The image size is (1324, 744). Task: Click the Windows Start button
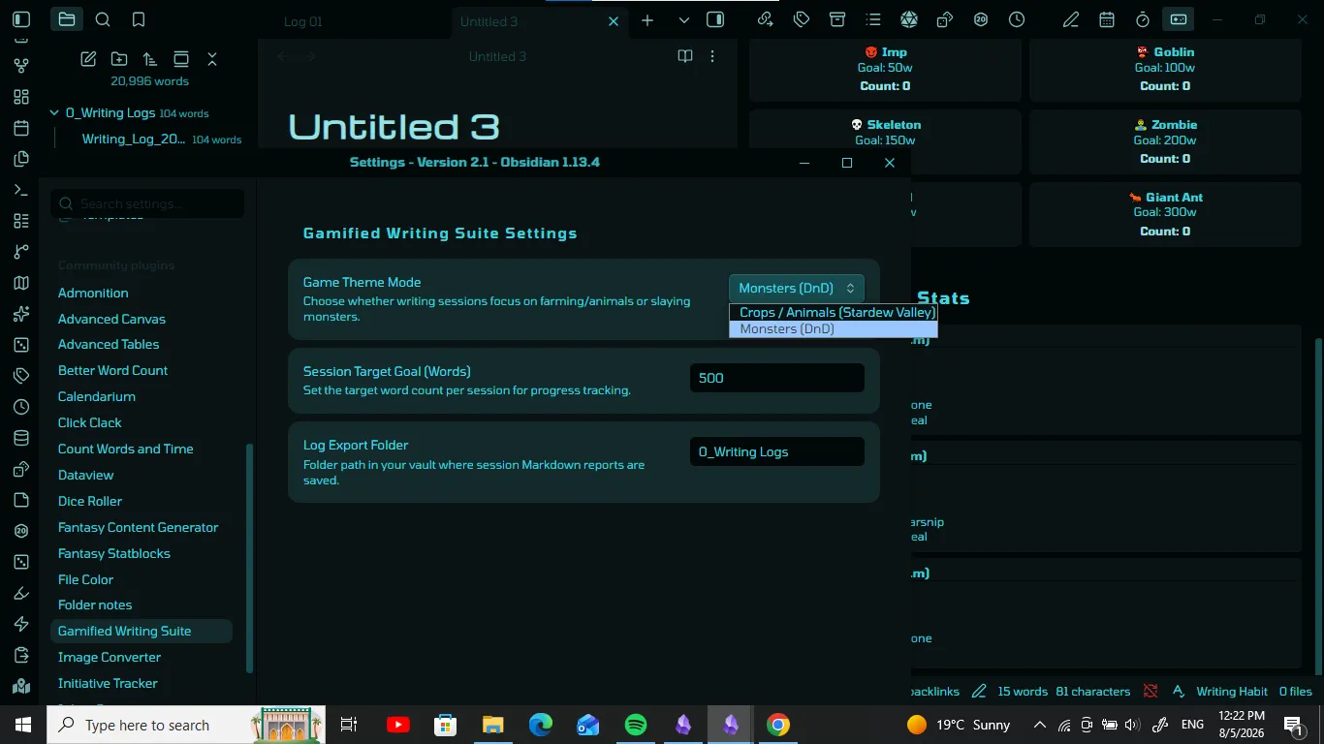[x=23, y=725]
